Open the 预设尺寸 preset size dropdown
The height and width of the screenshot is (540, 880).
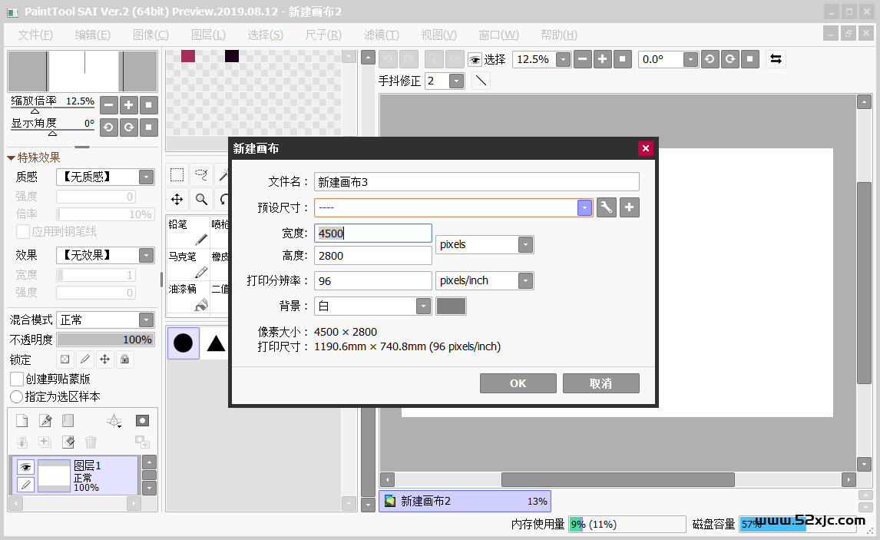click(x=585, y=207)
